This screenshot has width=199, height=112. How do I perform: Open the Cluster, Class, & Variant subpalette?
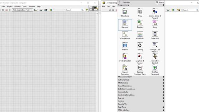click(x=155, y=14)
